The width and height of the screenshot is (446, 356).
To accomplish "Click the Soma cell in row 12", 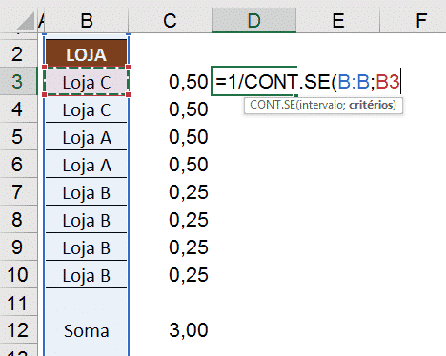I will [x=87, y=329].
